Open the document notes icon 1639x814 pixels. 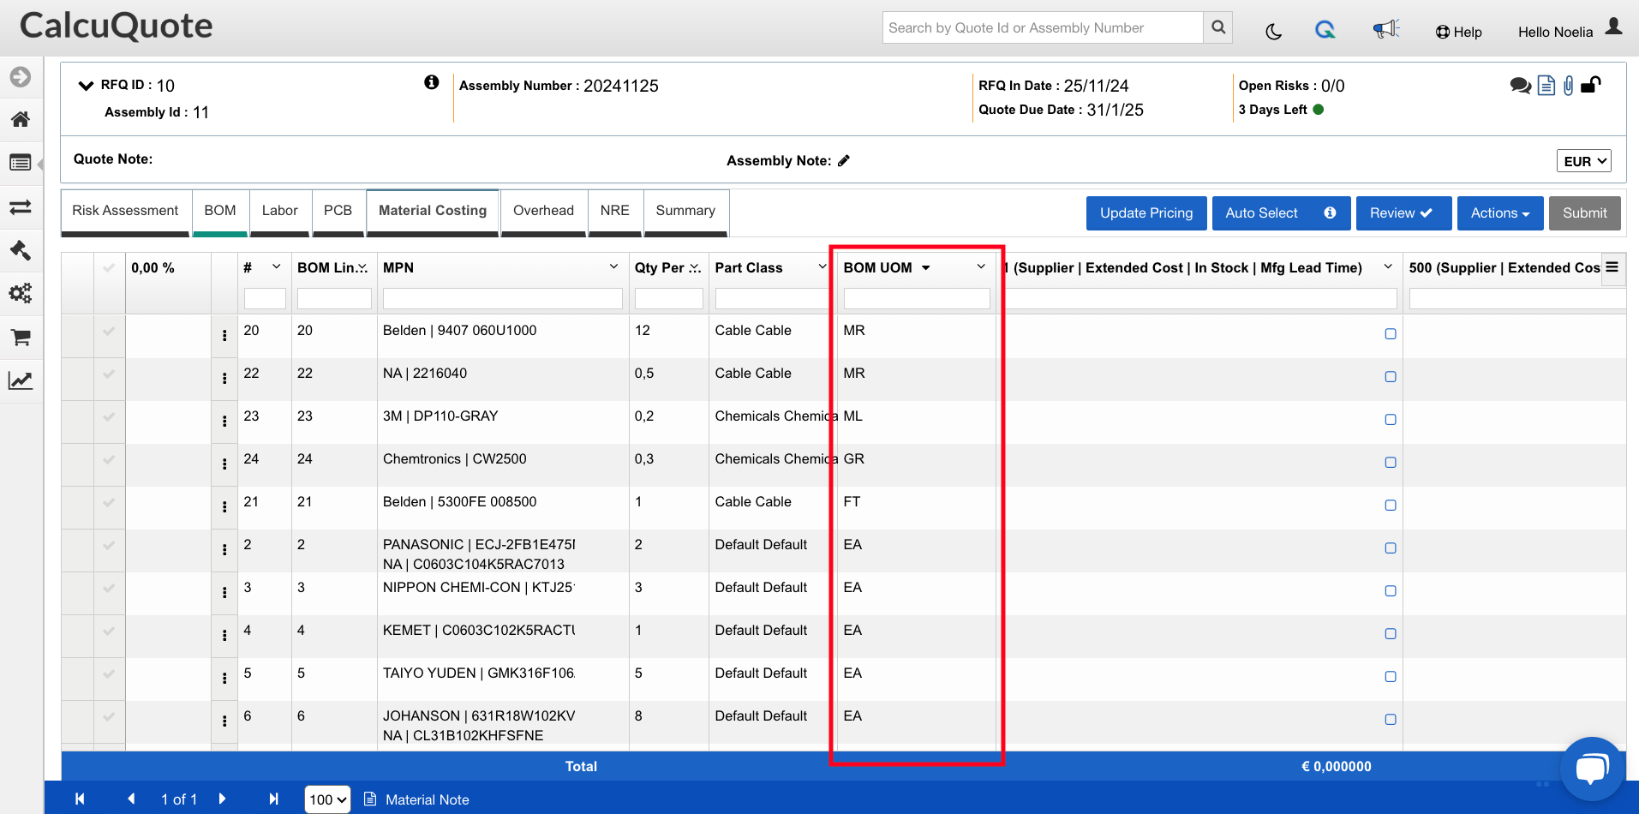pyautogui.click(x=1546, y=86)
